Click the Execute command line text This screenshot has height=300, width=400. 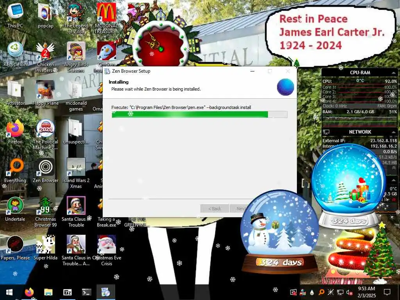coord(181,107)
